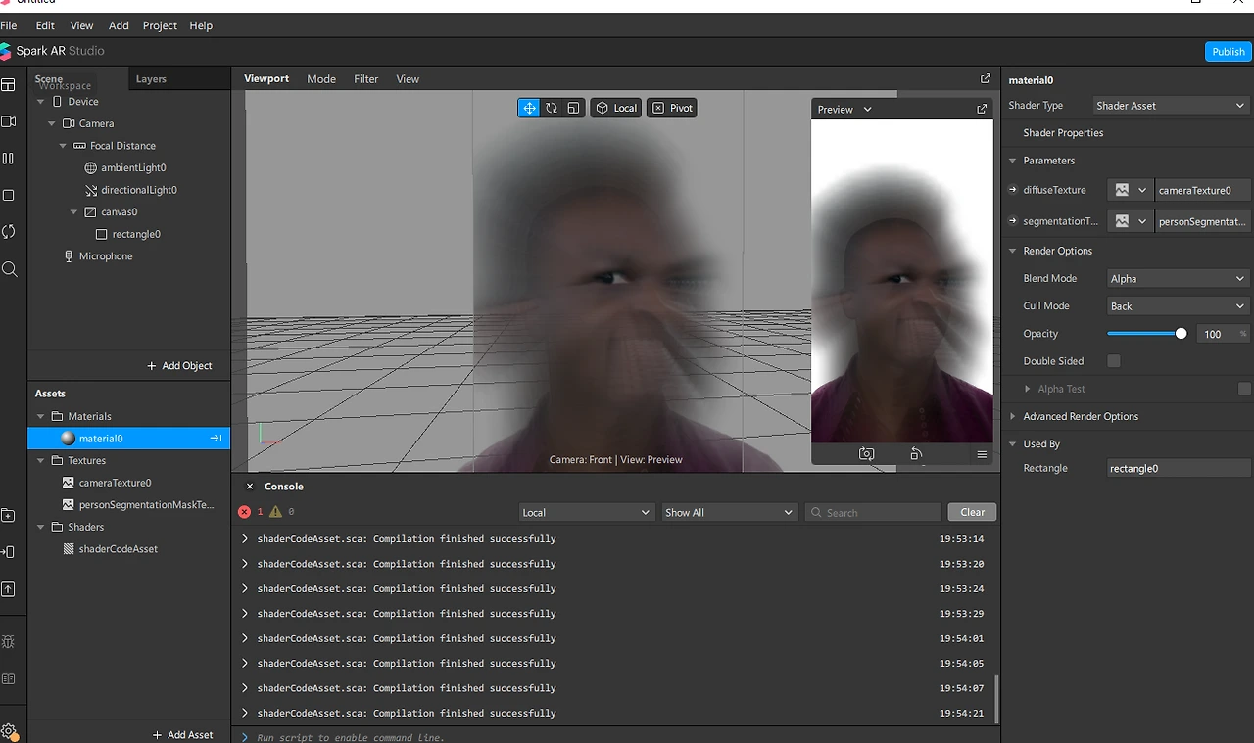Select shaderCodeAsset in Assets
The height and width of the screenshot is (743, 1254).
point(119,549)
